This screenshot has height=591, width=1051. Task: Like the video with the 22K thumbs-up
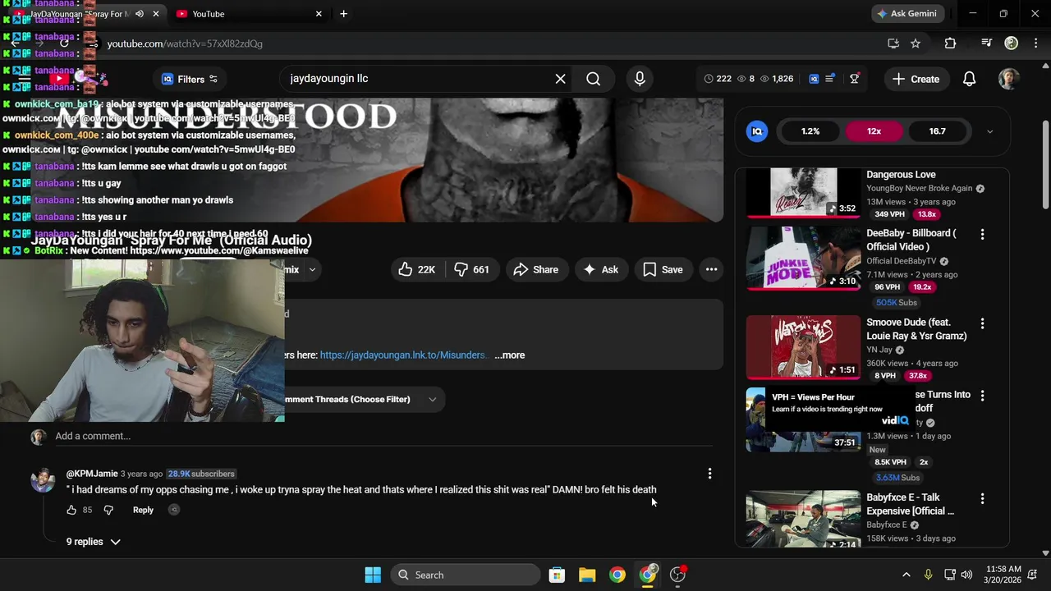(418, 269)
